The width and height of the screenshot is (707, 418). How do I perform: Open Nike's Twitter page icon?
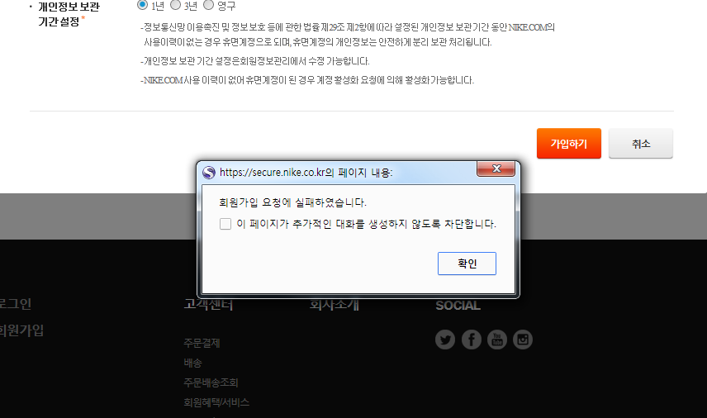(x=445, y=340)
